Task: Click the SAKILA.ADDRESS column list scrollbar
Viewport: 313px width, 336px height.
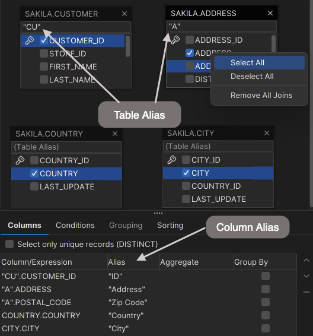Action: pos(273,44)
